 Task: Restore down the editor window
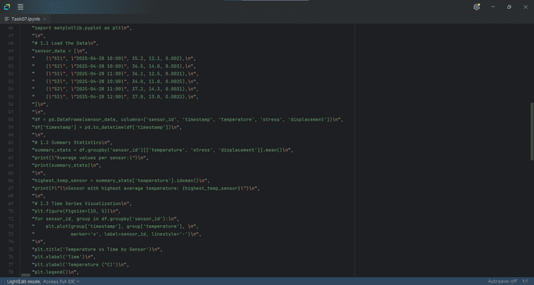[x=509, y=7]
